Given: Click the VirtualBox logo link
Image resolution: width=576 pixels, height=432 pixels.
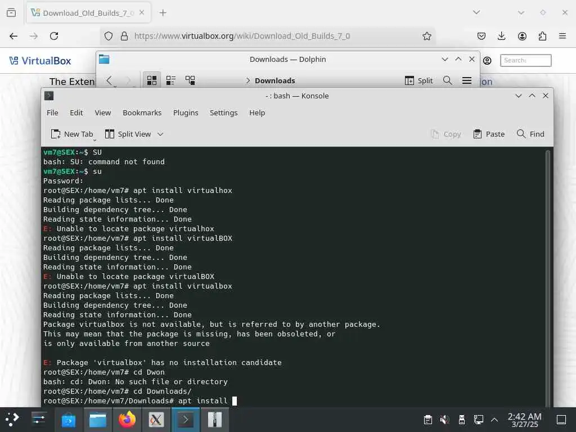Looking at the screenshot, I should [40, 61].
